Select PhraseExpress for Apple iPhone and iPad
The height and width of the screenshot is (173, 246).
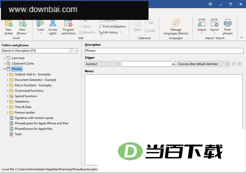(42, 123)
